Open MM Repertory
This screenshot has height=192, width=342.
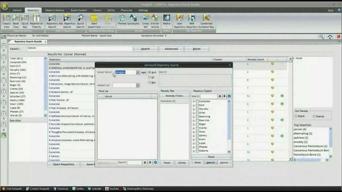click(192, 21)
